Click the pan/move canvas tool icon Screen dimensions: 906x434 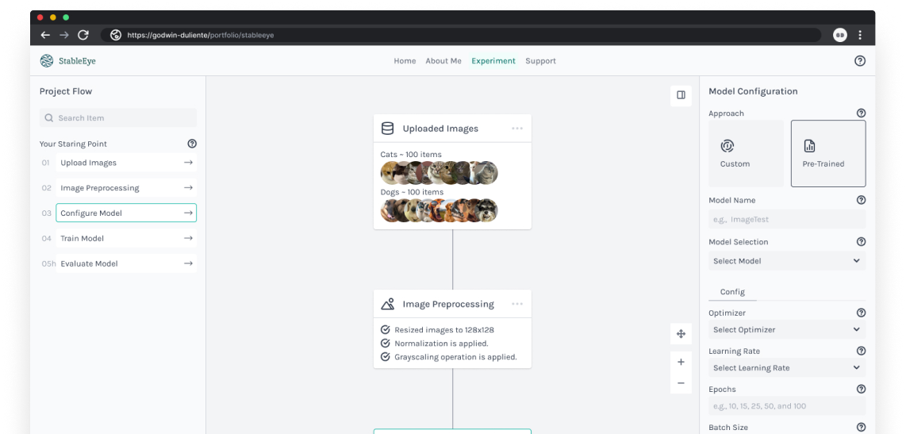pyautogui.click(x=681, y=334)
